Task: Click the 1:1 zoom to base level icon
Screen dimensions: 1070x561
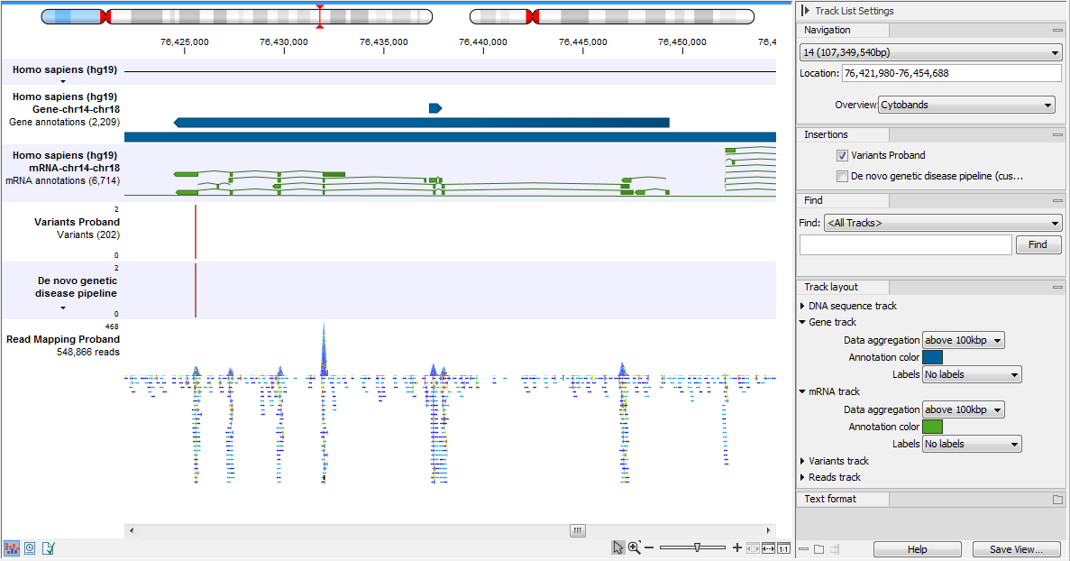Action: tap(783, 547)
